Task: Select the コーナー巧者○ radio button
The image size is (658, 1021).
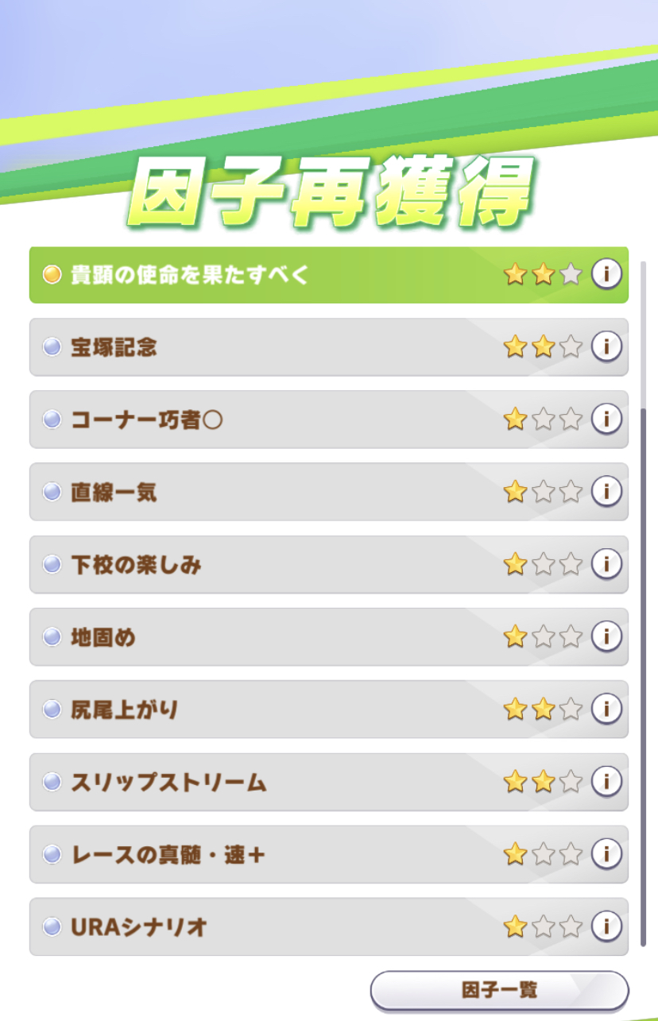Action: pos(52,420)
